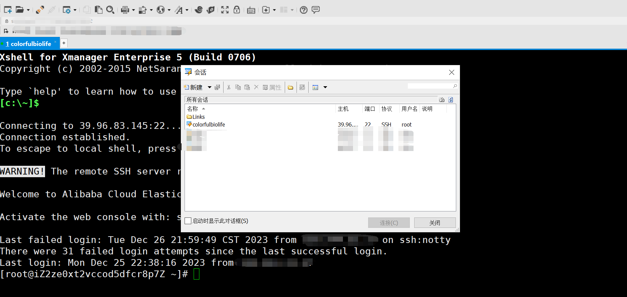The width and height of the screenshot is (627, 297).
Task: Click the refresh icon beside 所有会话 path
Action: [x=451, y=100]
